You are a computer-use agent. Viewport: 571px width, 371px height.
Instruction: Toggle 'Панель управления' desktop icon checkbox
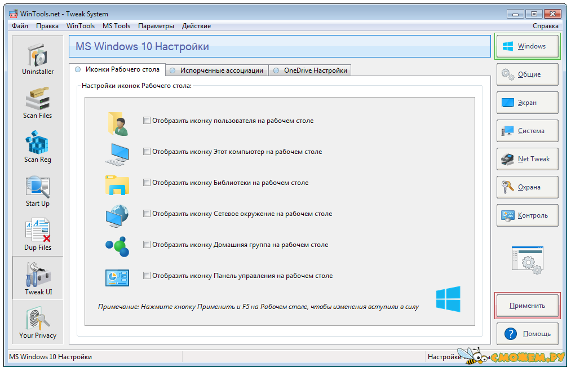click(x=147, y=276)
